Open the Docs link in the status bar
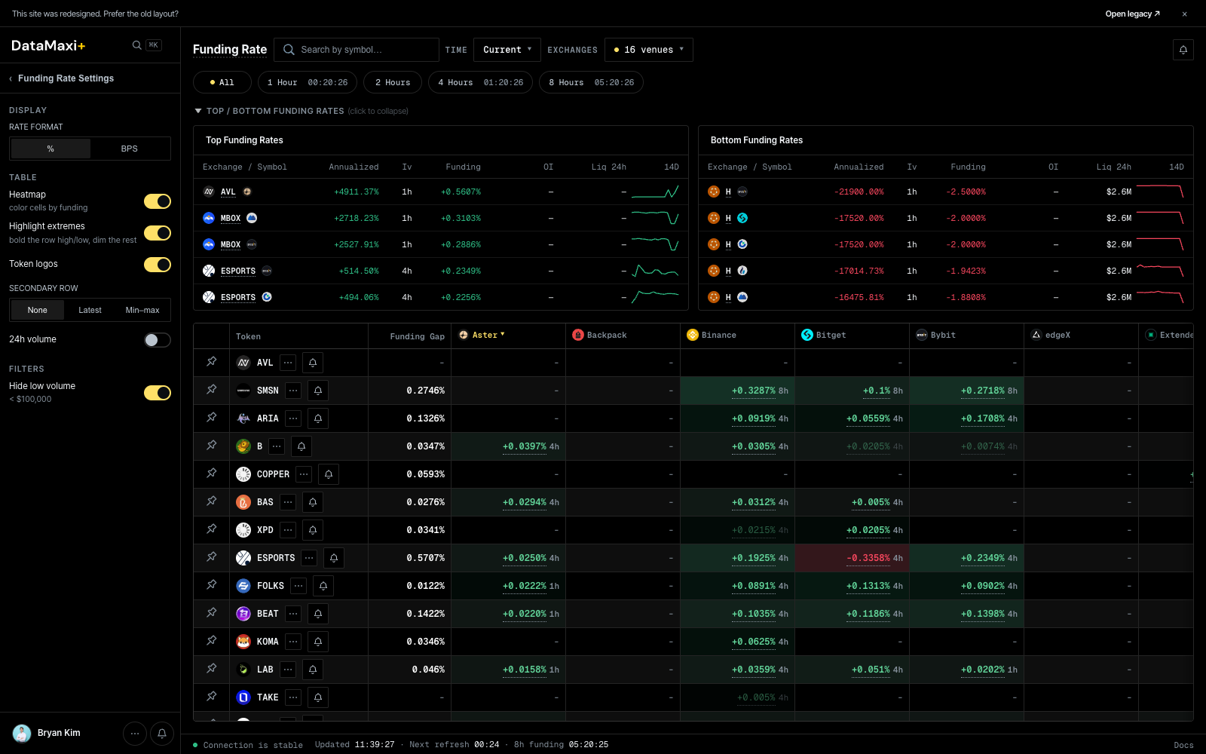The width and height of the screenshot is (1206, 754). (1183, 745)
